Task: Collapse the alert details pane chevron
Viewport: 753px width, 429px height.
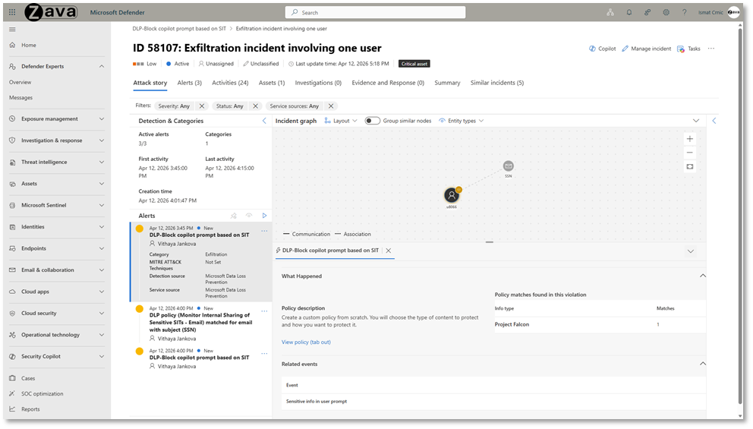Action: 691,251
